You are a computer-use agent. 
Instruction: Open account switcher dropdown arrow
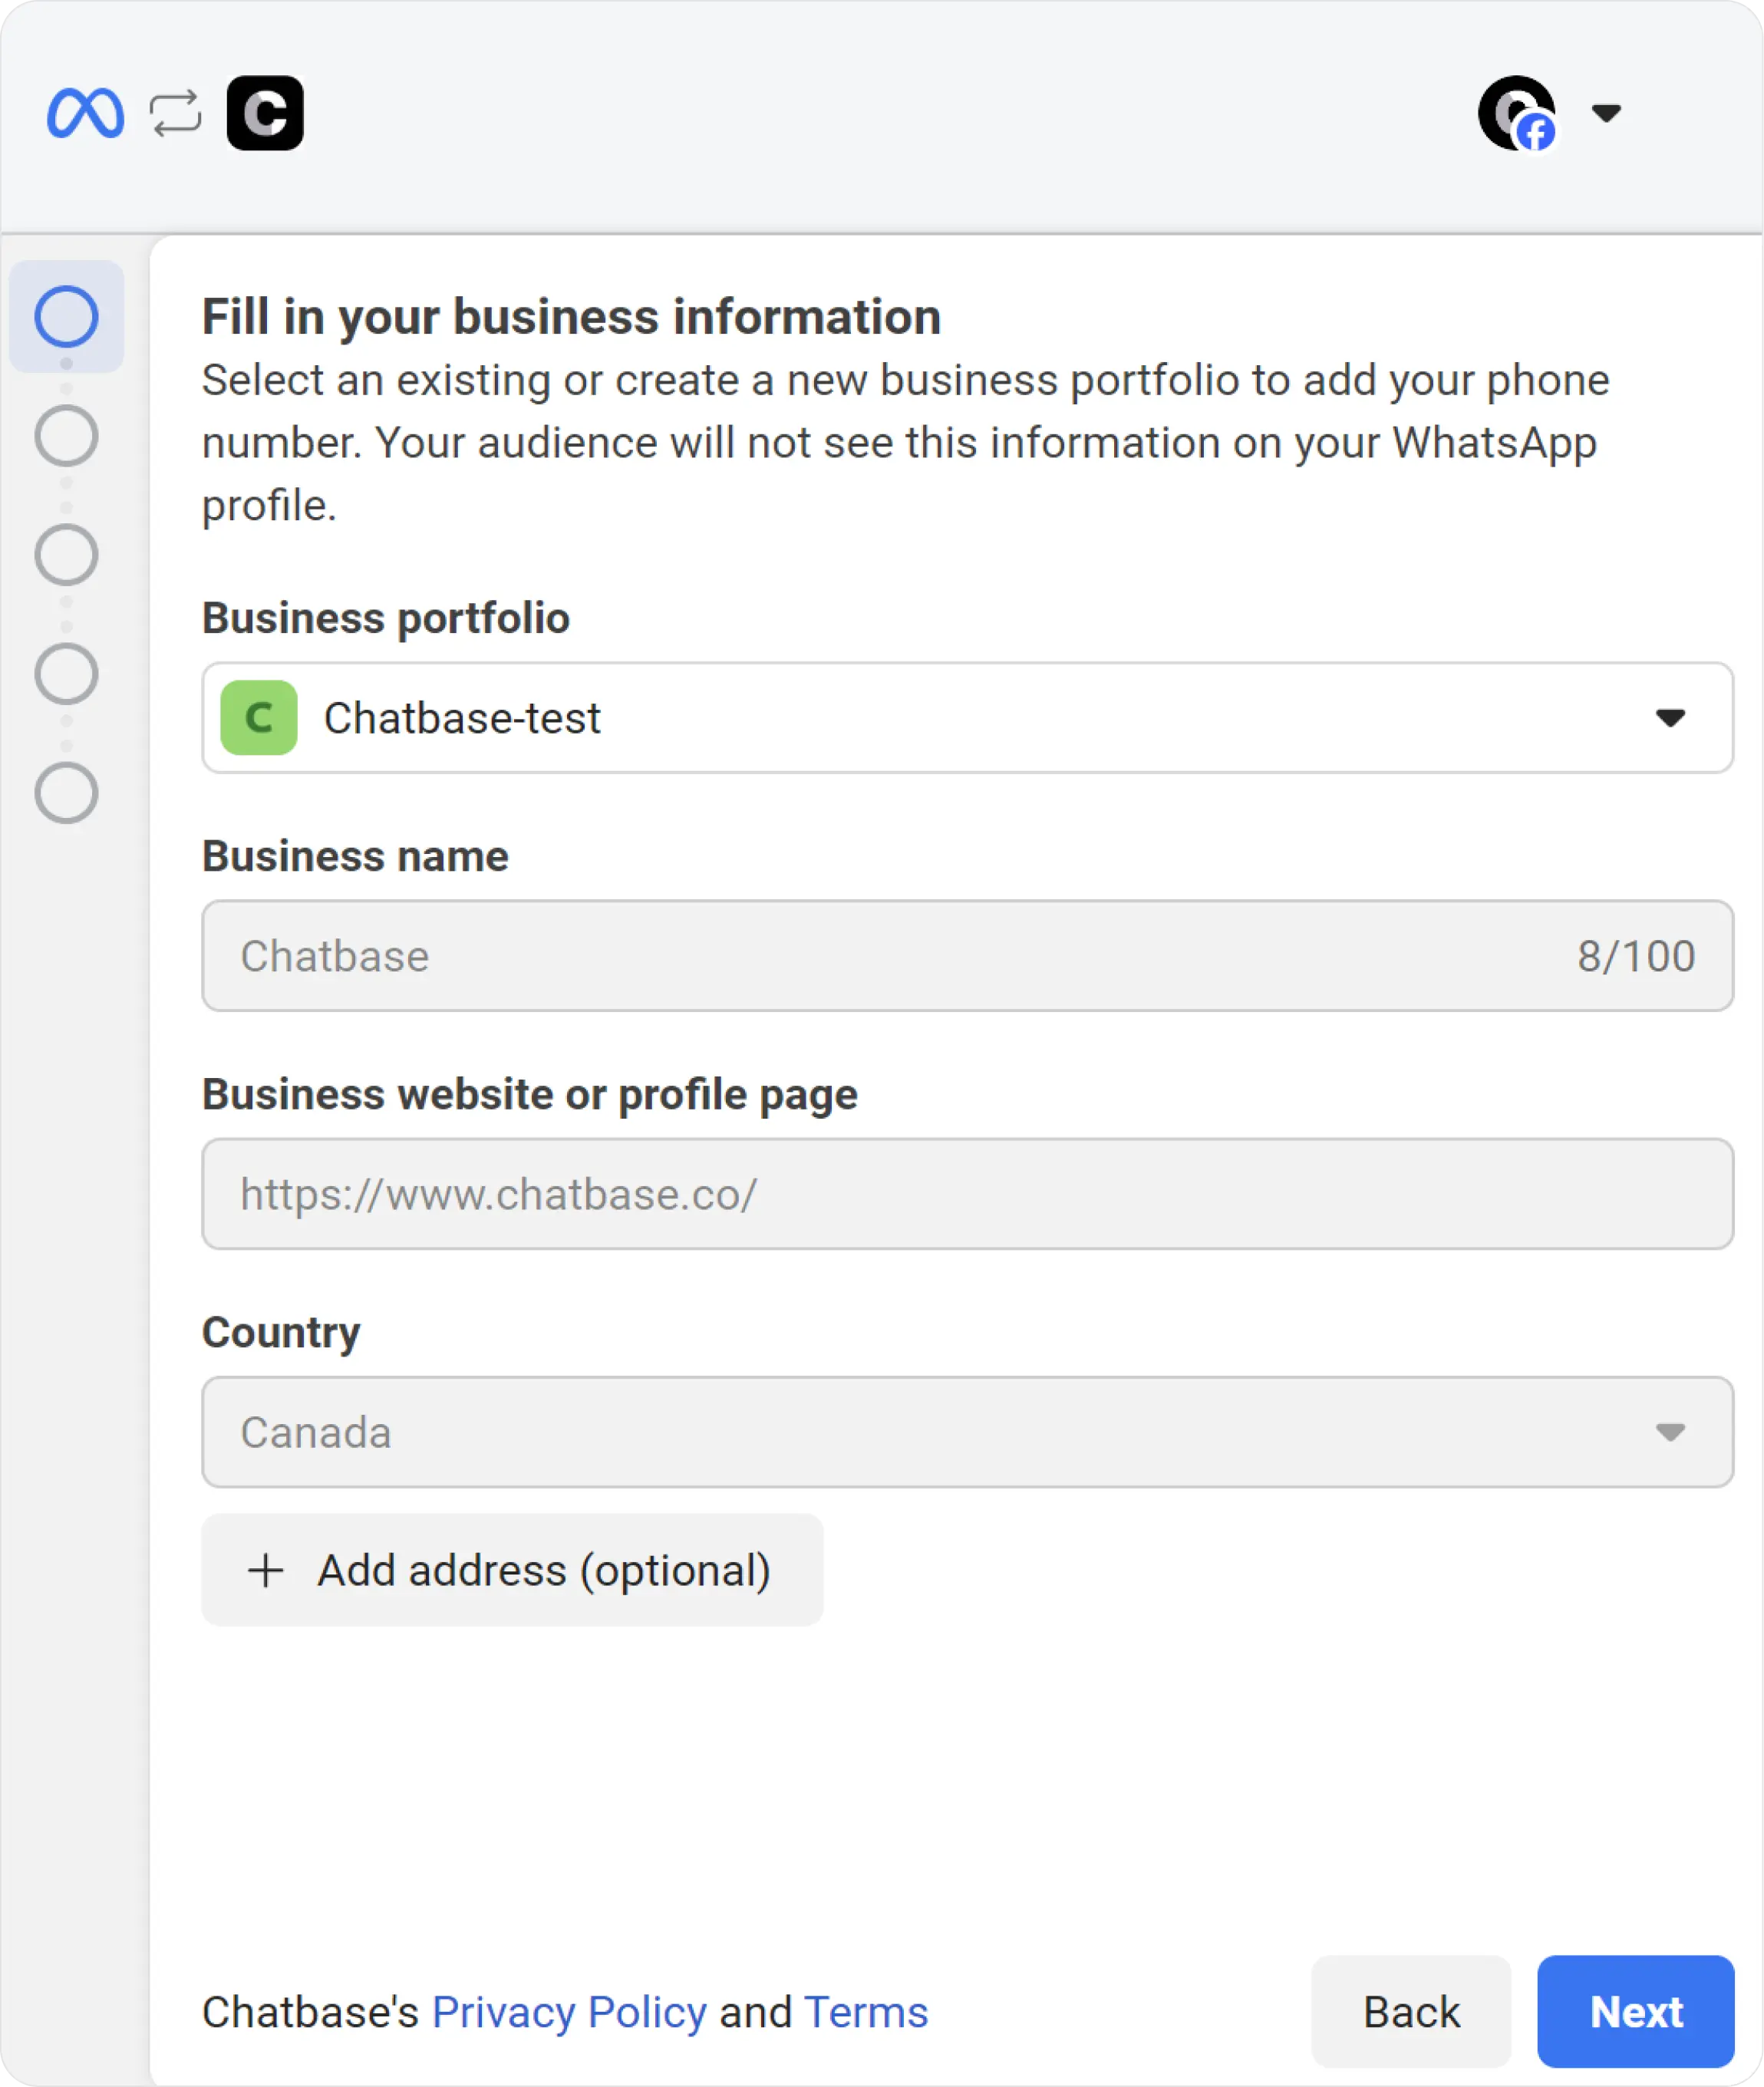point(1606,113)
